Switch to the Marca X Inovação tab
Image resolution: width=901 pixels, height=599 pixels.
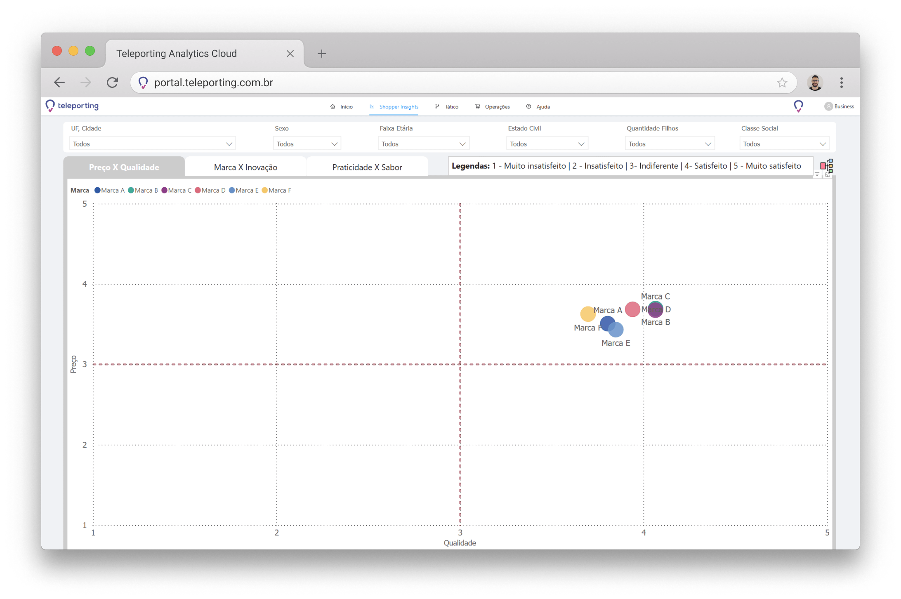[x=245, y=167]
